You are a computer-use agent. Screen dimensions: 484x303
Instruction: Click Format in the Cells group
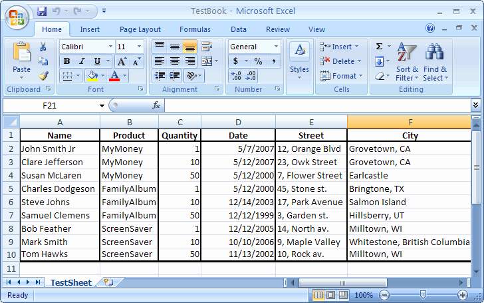pyautogui.click(x=342, y=76)
